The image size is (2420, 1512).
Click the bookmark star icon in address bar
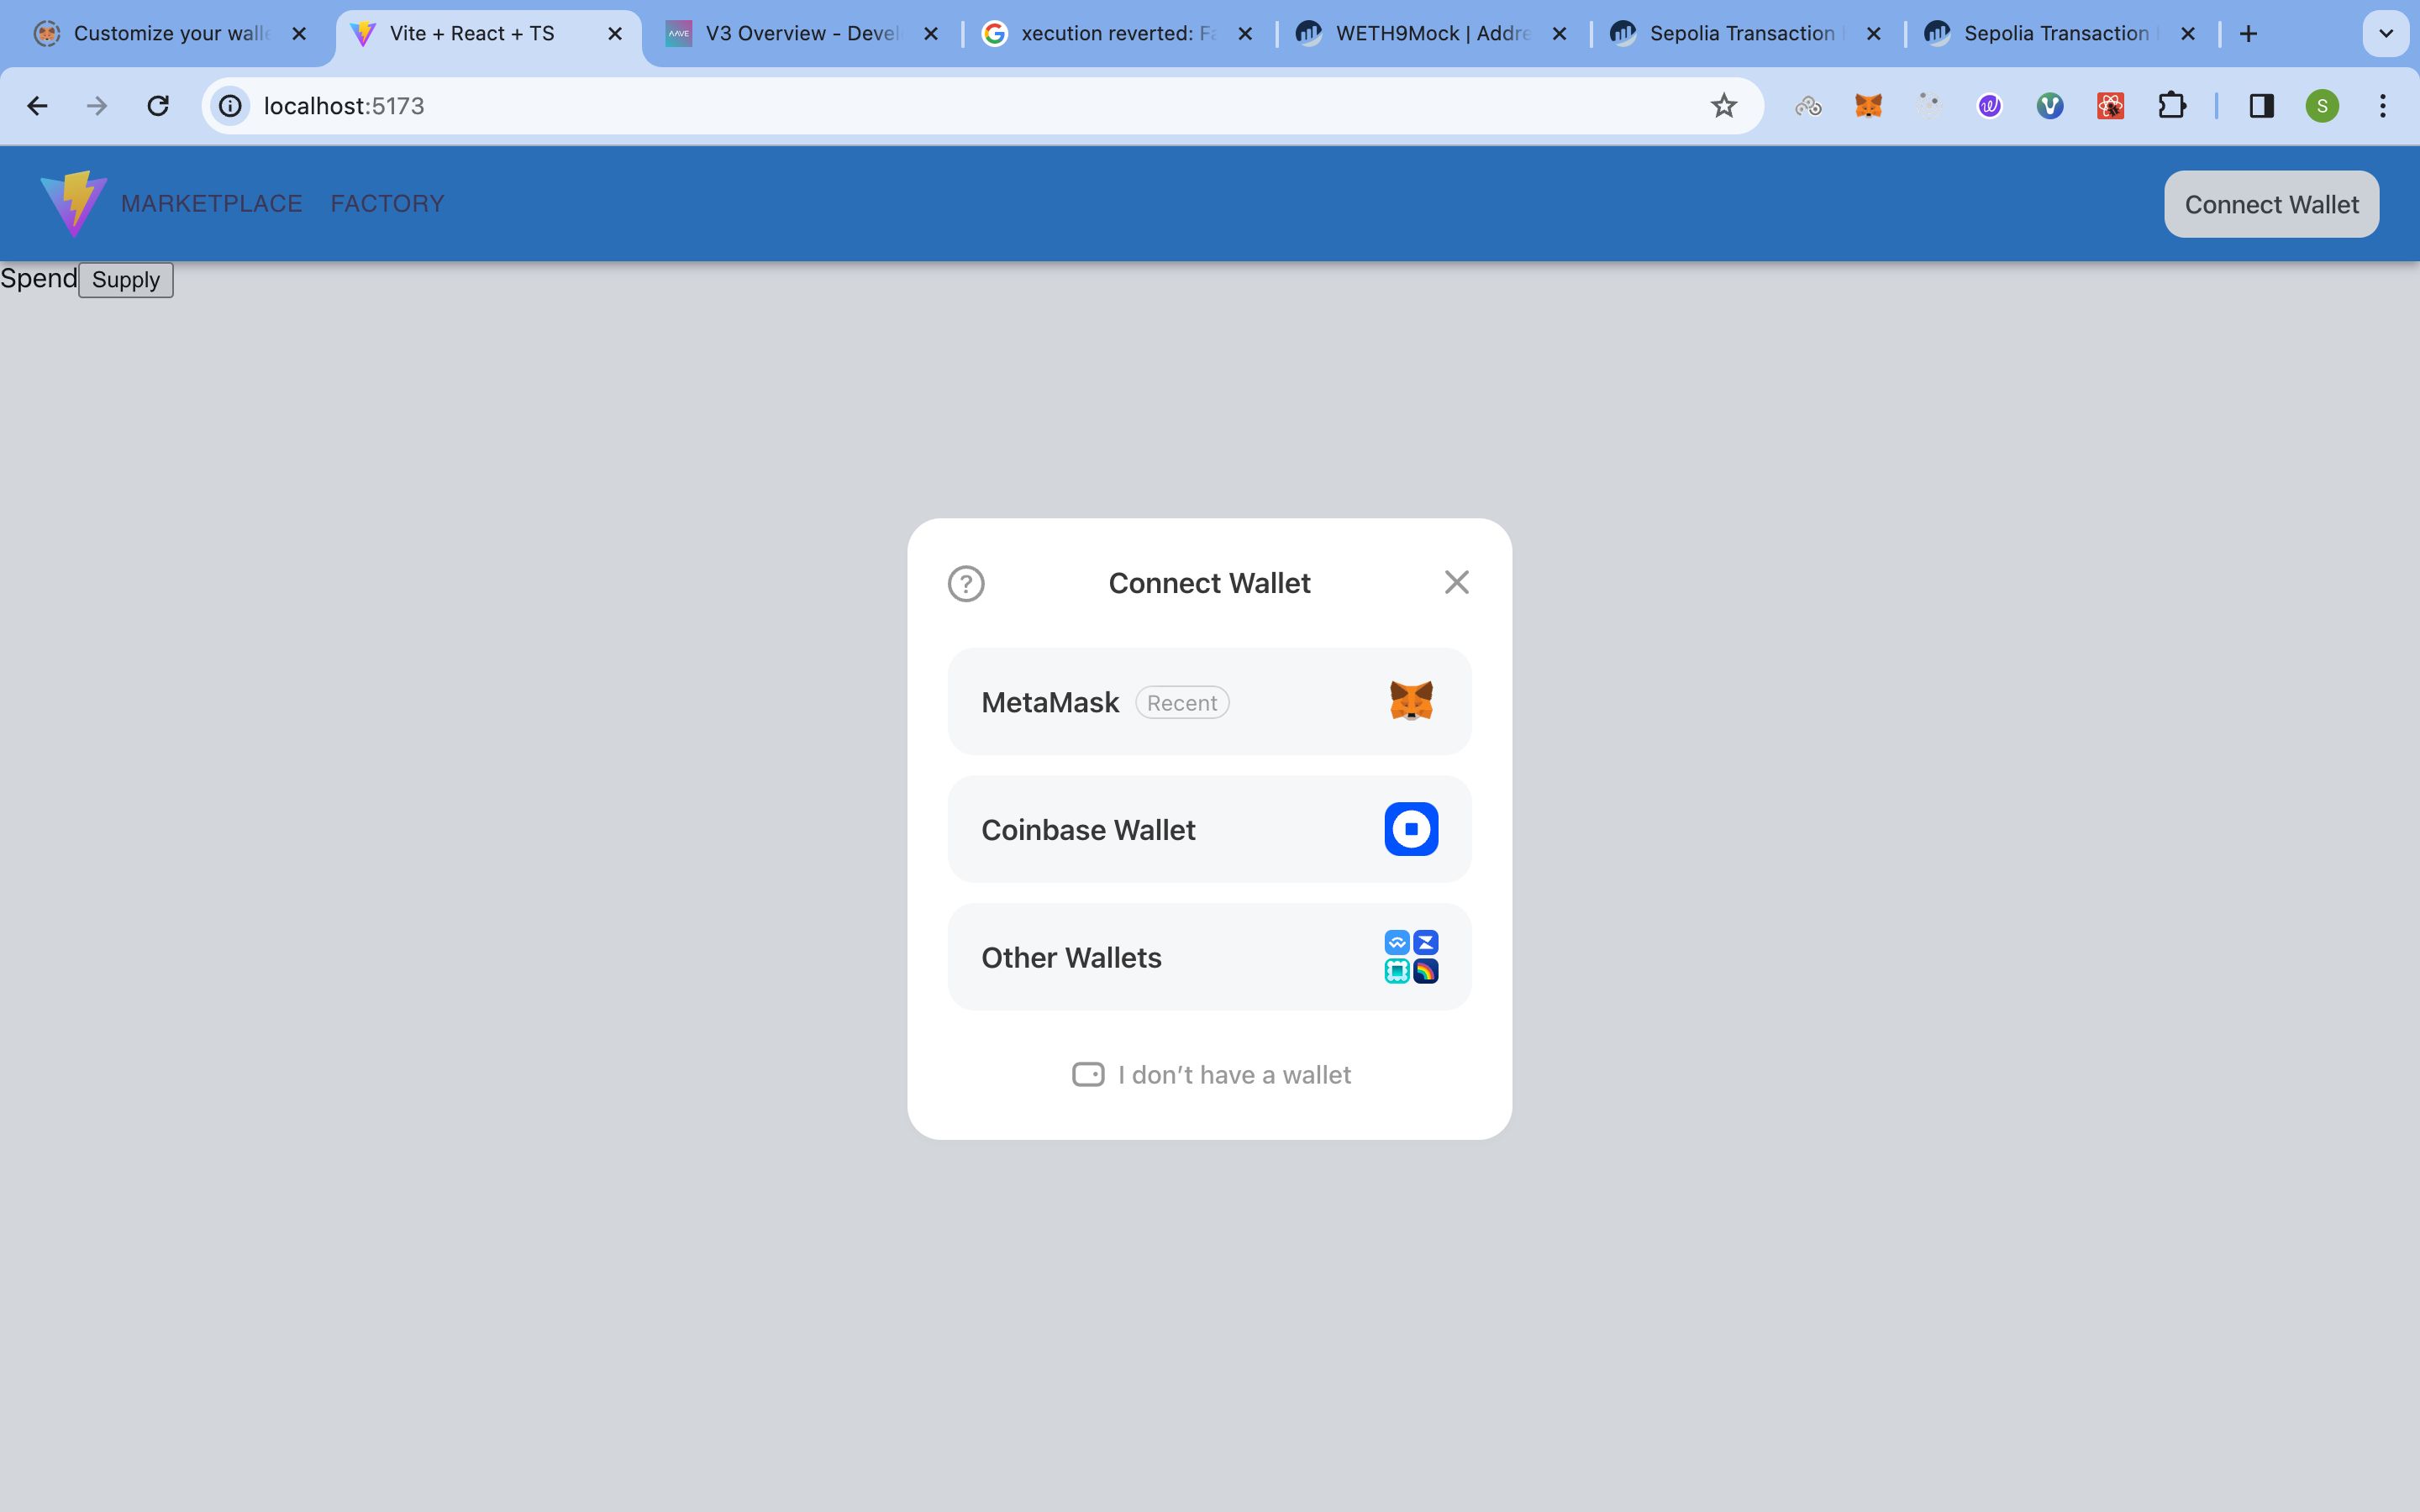pos(1723,104)
